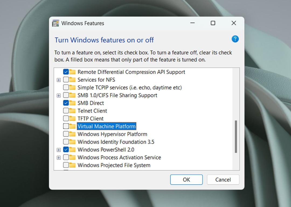Click folder icon beside Virtual Machine Platform
This screenshot has width=291, height=207.
click(x=72, y=126)
